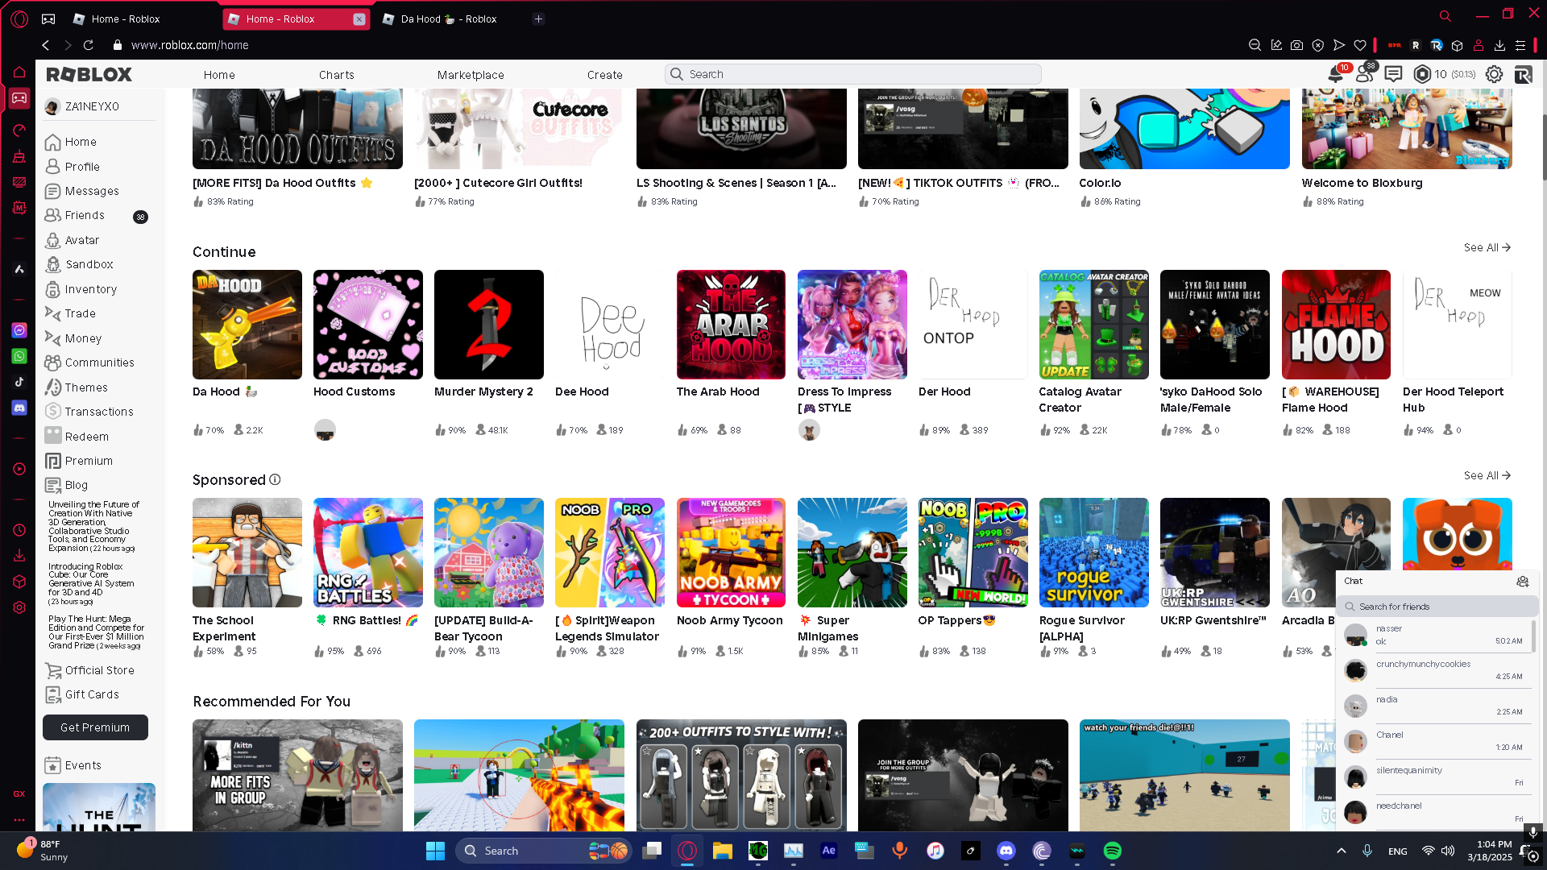The height and width of the screenshot is (870, 1547).
Task: Open Roblox notifications bell icon
Action: tap(1335, 74)
